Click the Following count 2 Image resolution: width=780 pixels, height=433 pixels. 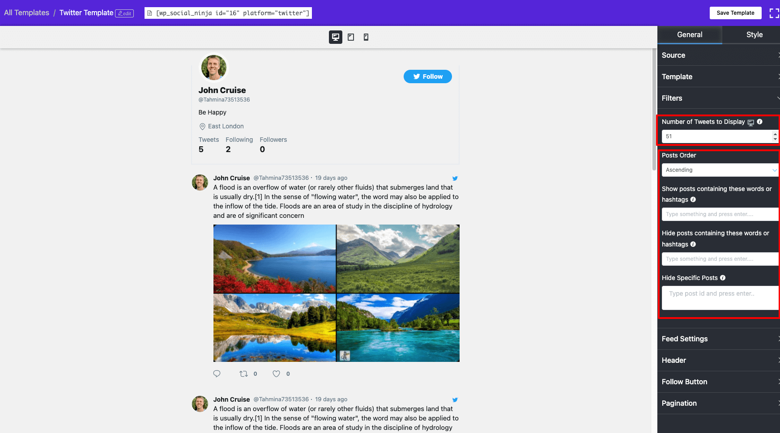tap(228, 149)
